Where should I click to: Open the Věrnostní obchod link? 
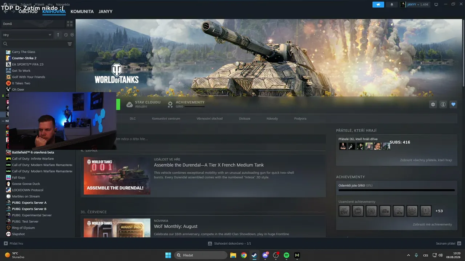(210, 119)
